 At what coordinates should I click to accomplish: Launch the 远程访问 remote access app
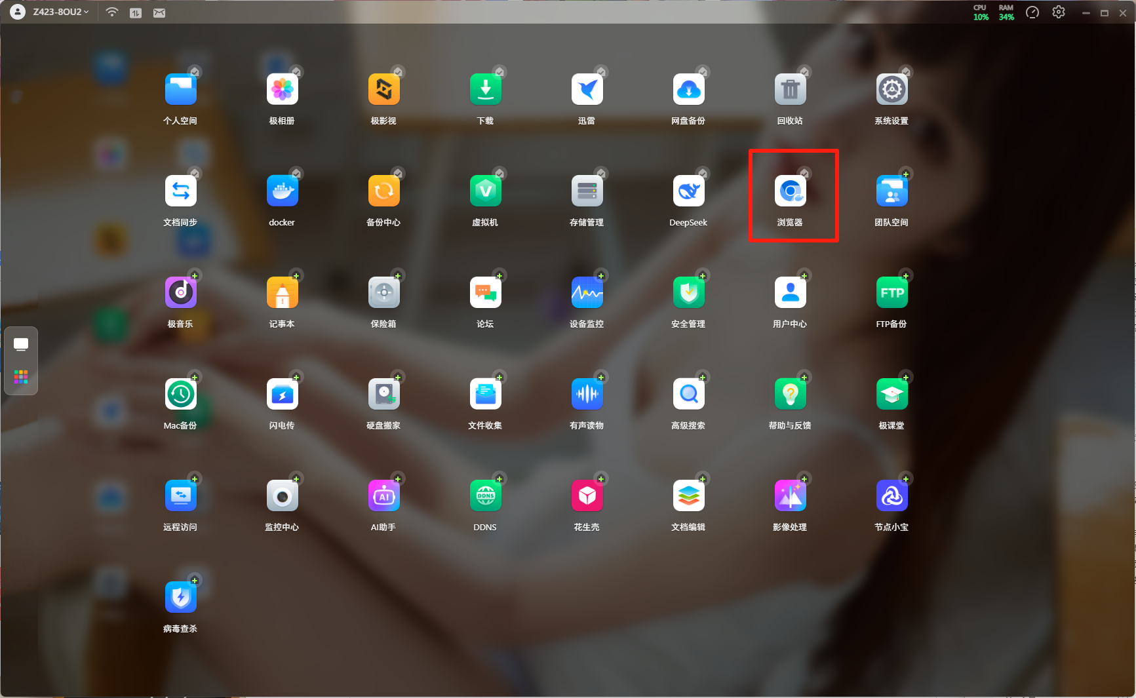click(x=181, y=495)
